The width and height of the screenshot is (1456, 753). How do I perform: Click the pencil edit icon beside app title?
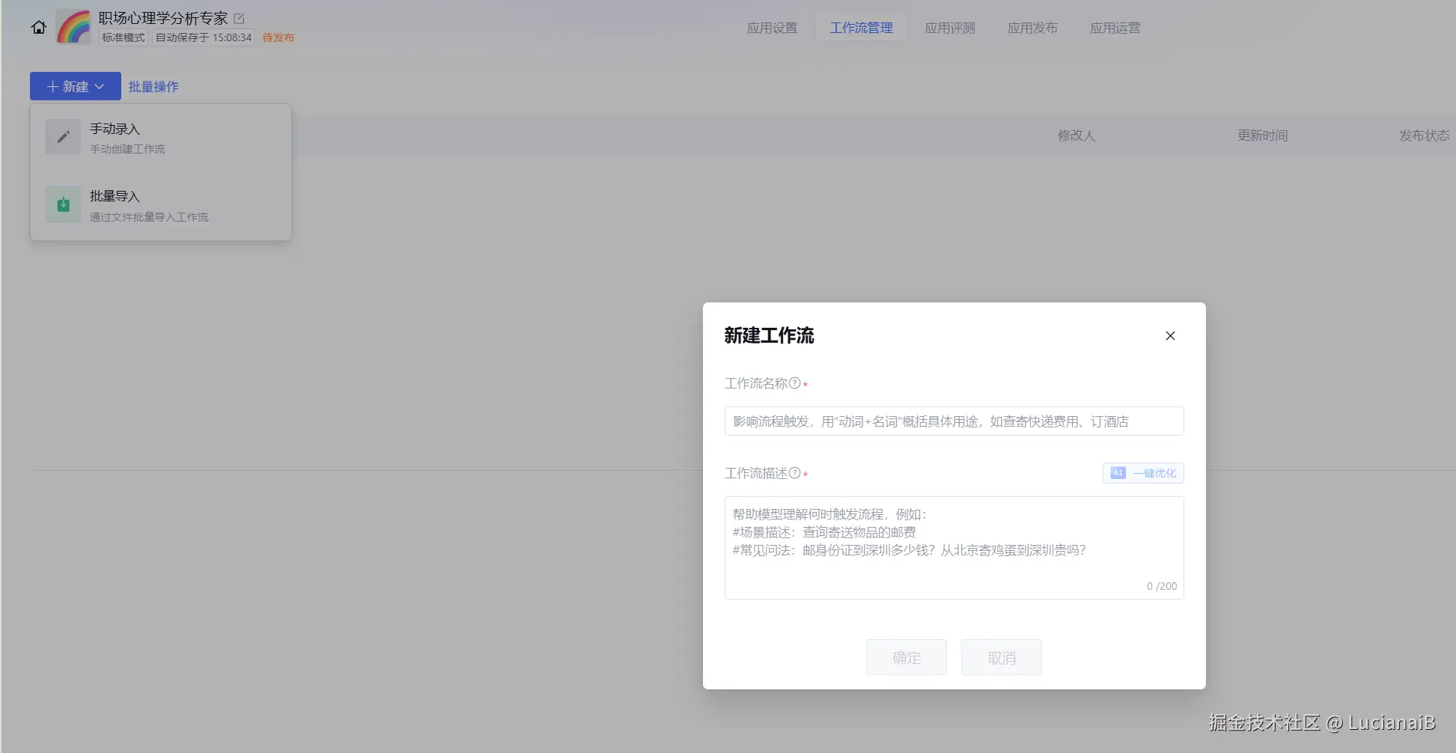(238, 18)
